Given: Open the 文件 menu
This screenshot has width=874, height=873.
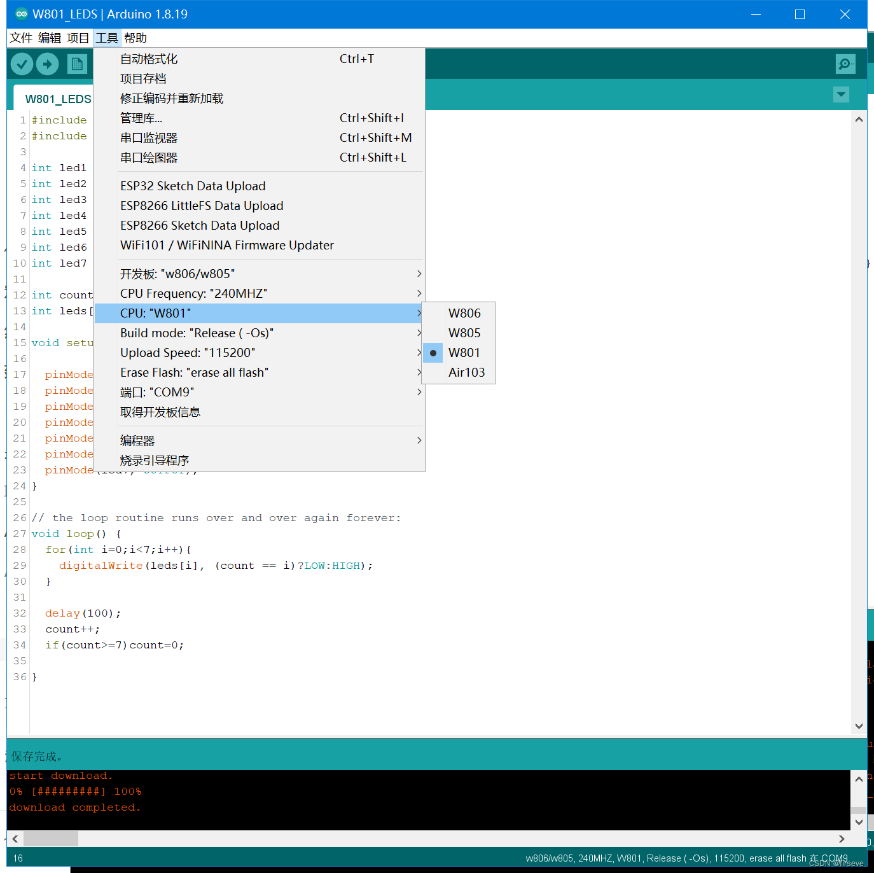Looking at the screenshot, I should click(x=20, y=38).
